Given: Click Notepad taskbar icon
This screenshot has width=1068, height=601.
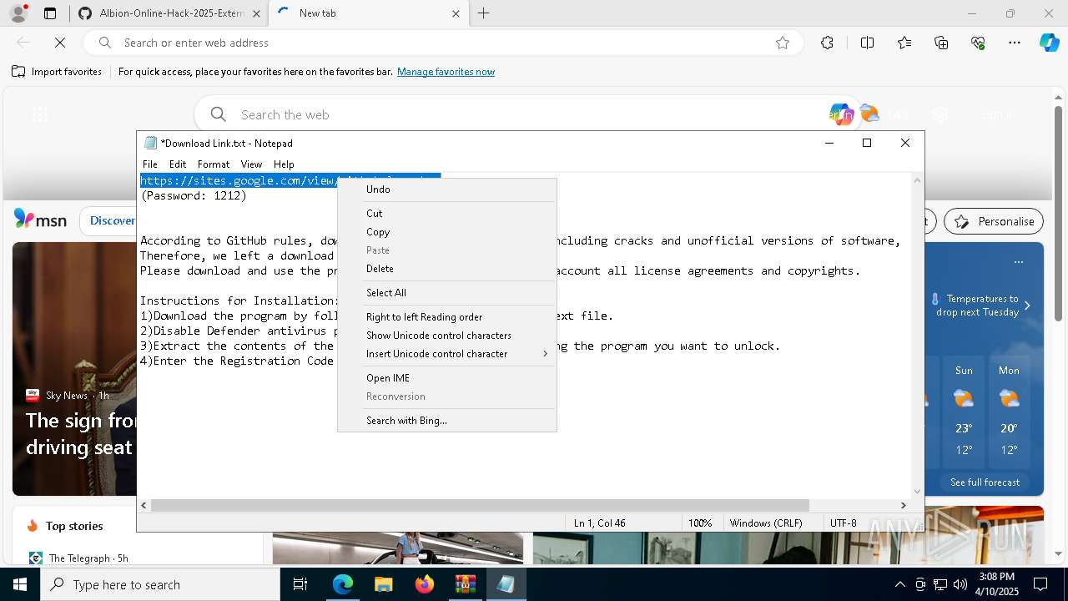Looking at the screenshot, I should pos(506,584).
